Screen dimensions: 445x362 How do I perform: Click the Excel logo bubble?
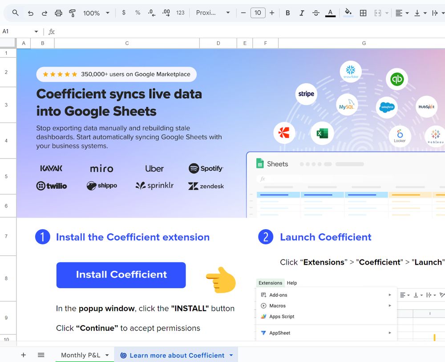(x=322, y=133)
